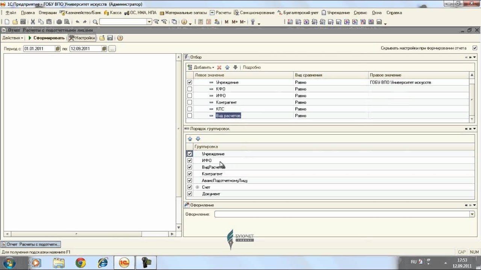
Task: Open the Оформление combo box dropdown
Action: point(472,214)
